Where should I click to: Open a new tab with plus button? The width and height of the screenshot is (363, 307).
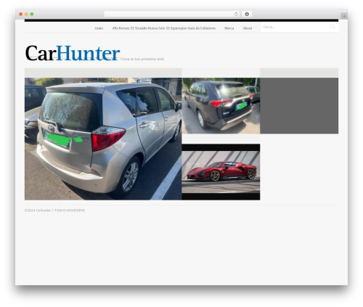[344, 16]
